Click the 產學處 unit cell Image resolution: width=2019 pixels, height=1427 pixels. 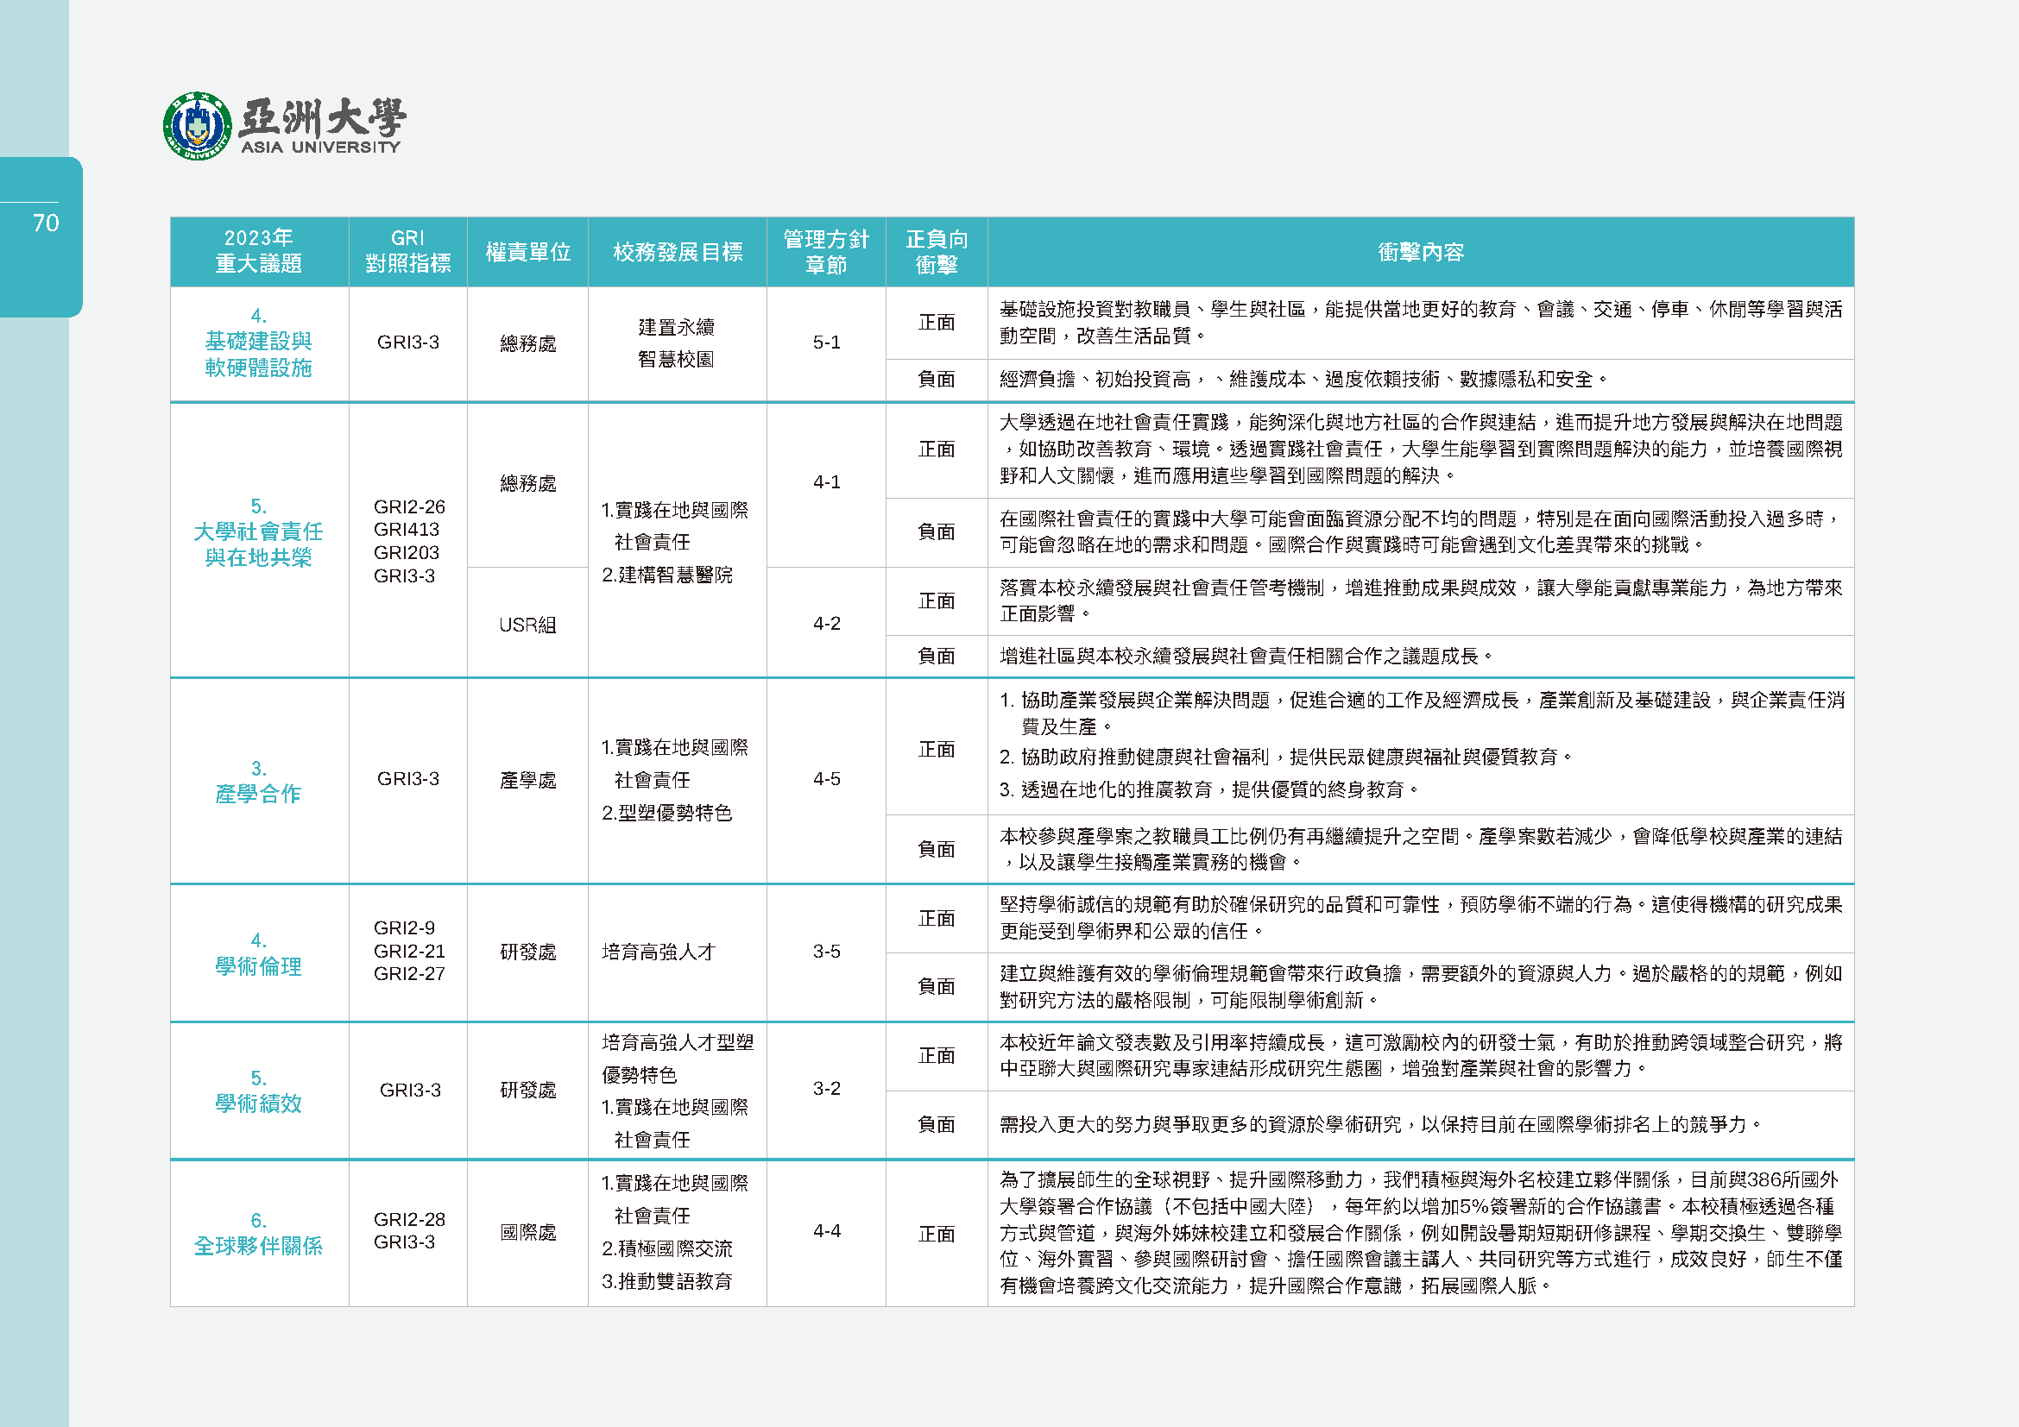pyautogui.click(x=527, y=780)
